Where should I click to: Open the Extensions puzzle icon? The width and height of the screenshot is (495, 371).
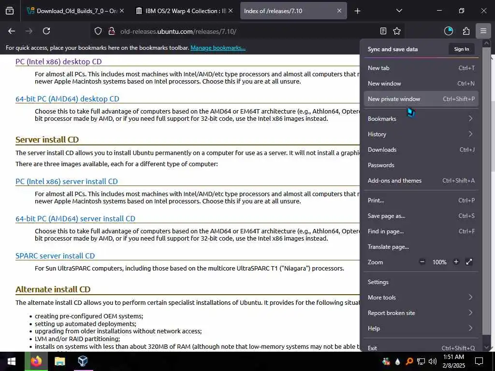(466, 31)
